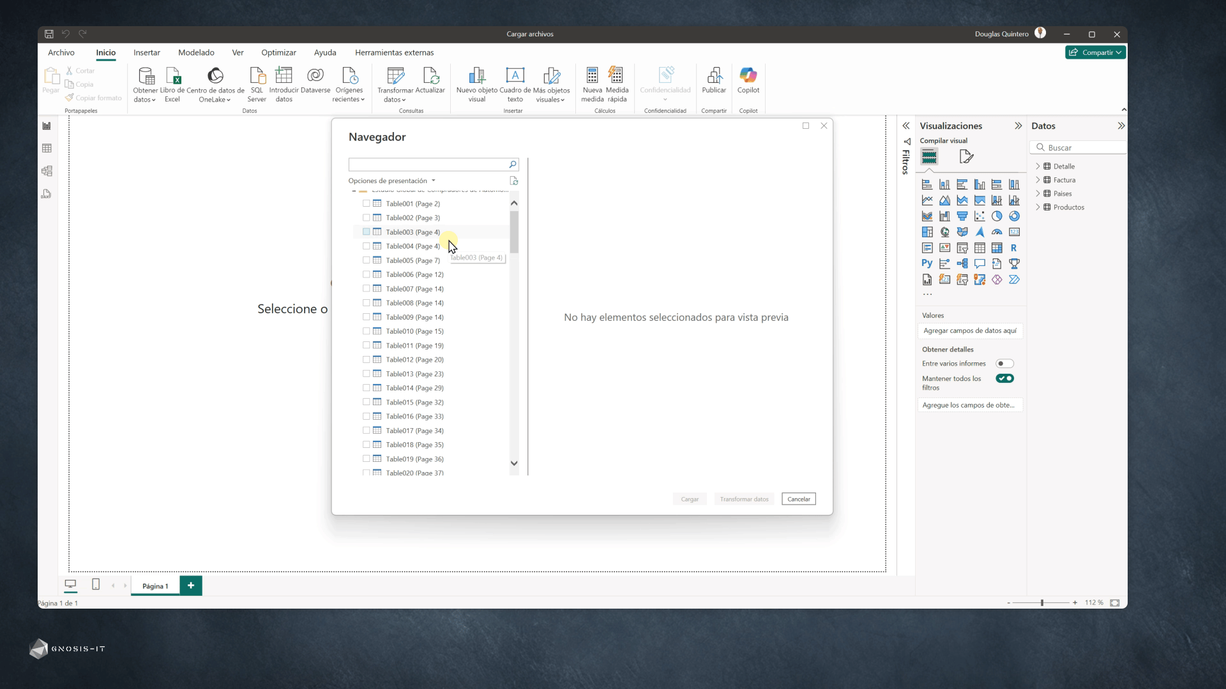Image resolution: width=1226 pixels, height=689 pixels.
Task: Click the table list scroll down arrow
Action: point(514,463)
